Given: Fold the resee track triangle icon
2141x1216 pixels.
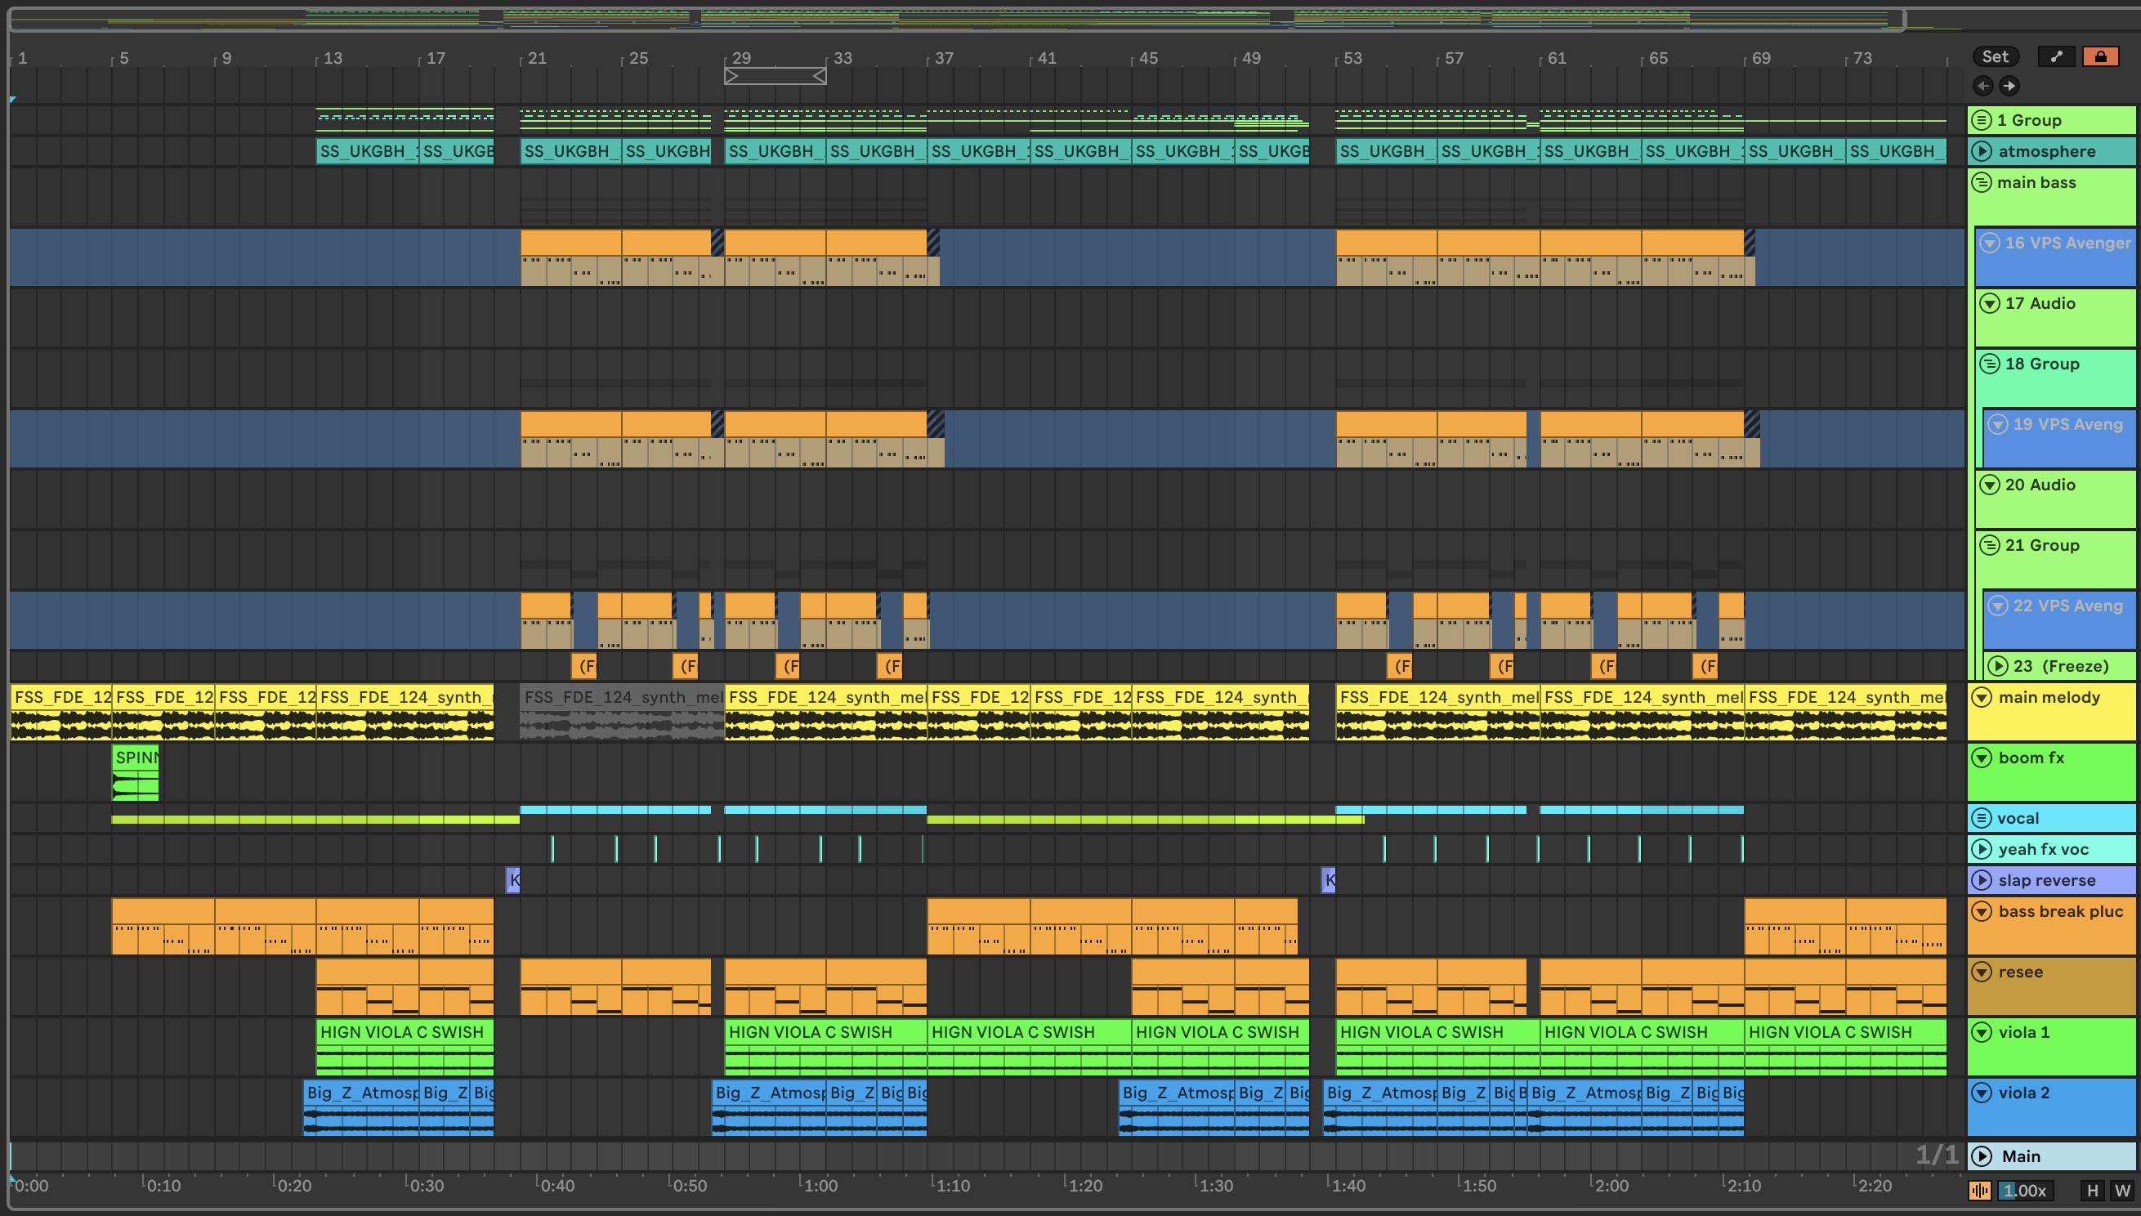Looking at the screenshot, I should click(x=1981, y=972).
